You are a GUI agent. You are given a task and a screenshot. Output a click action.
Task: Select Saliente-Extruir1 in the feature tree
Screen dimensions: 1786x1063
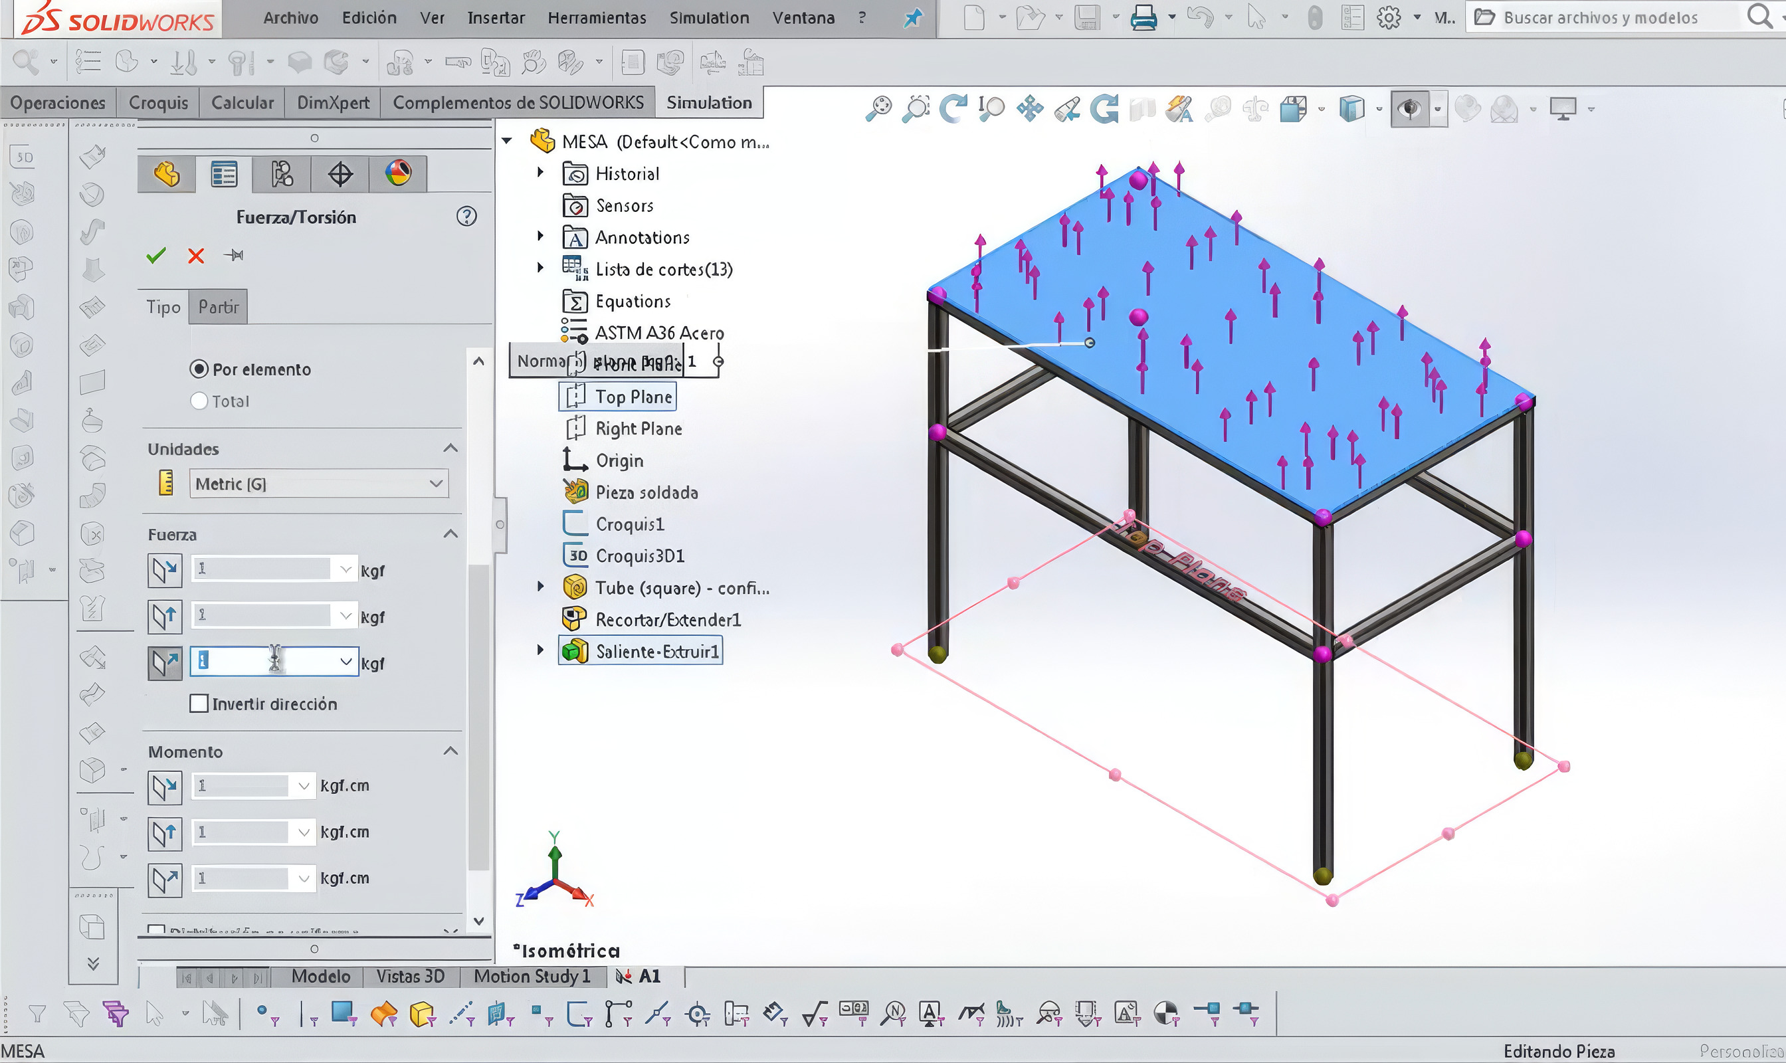click(657, 651)
